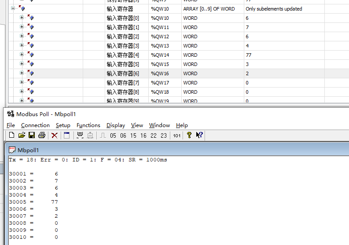Open the Connection menu
The height and width of the screenshot is (245, 349).
click(x=35, y=125)
